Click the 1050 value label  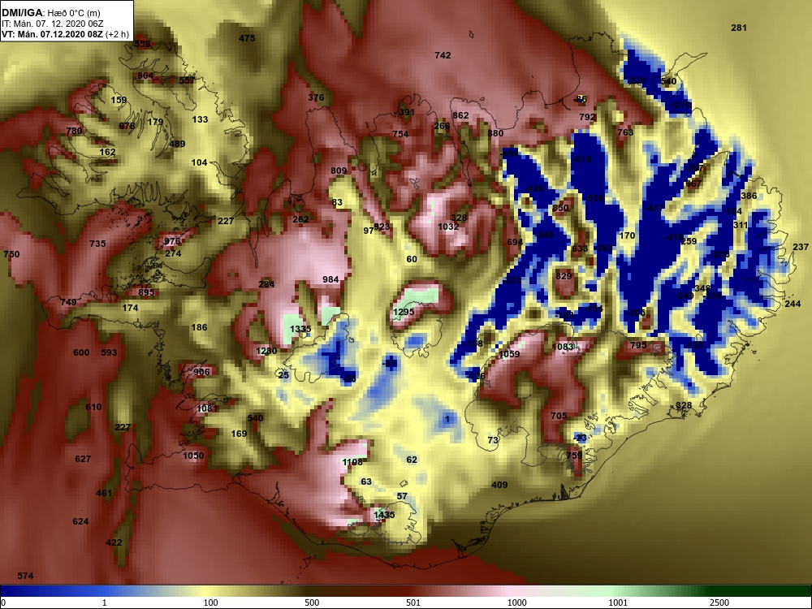pos(193,456)
